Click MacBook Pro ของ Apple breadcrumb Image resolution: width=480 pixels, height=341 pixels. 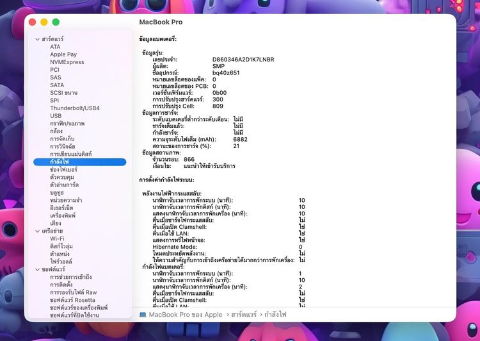click(x=186, y=315)
